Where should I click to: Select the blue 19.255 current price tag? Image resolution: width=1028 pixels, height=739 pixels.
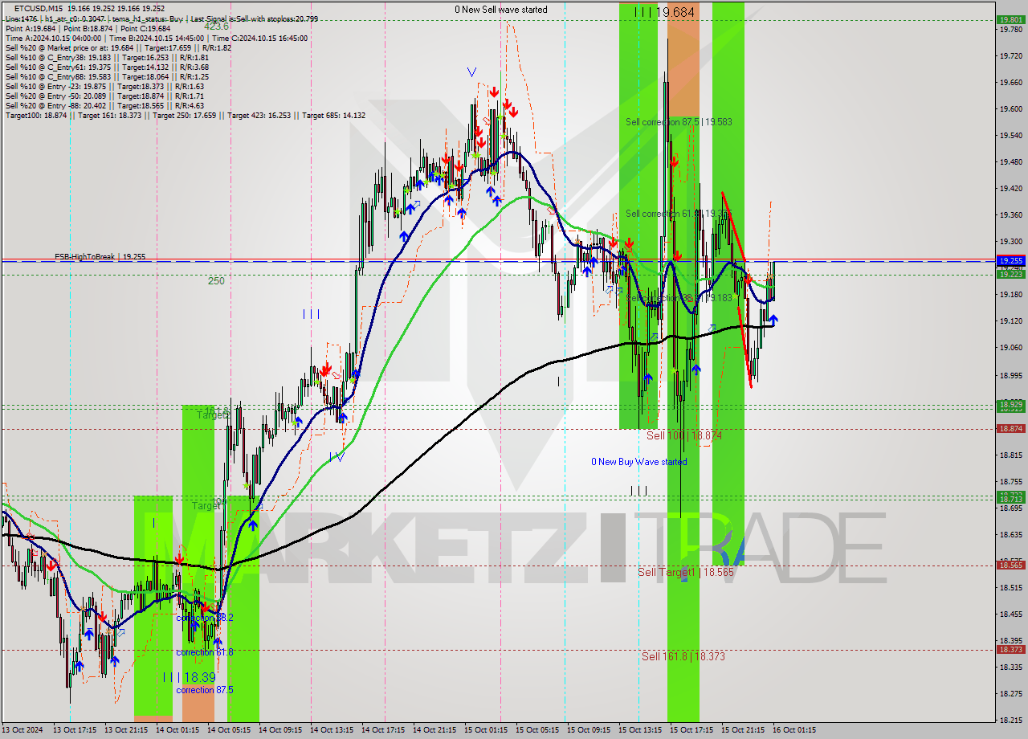coord(1010,261)
